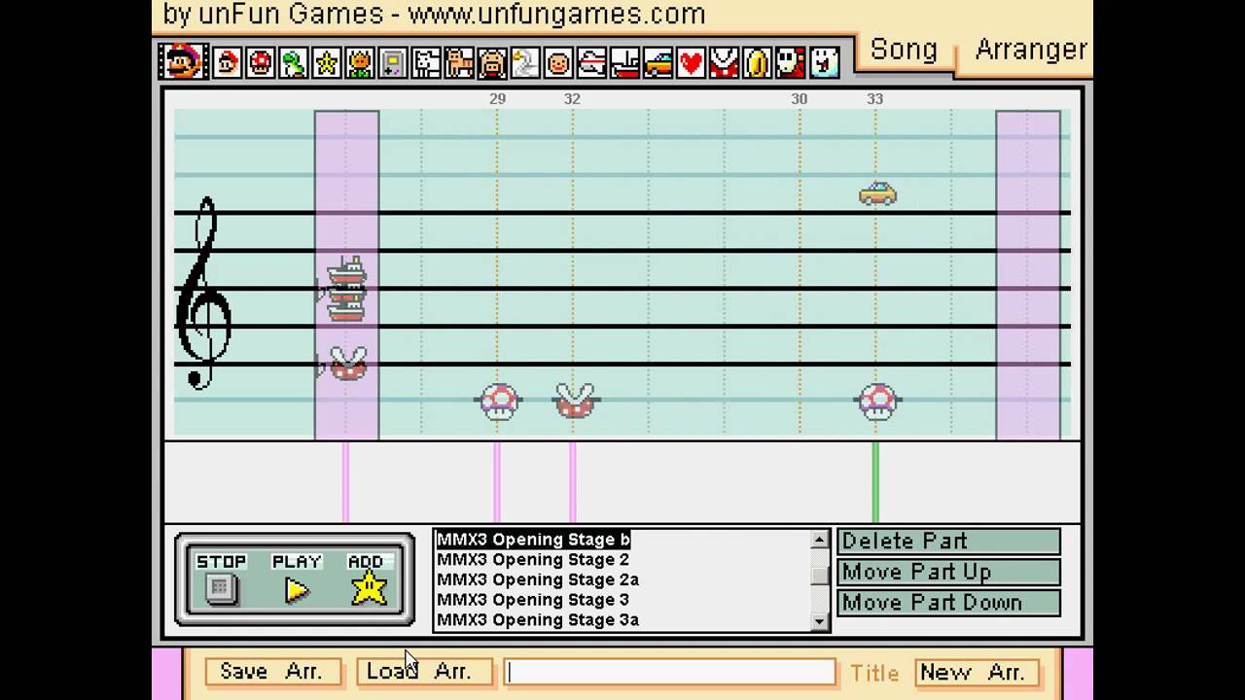Click the pink marker below measure 29
The height and width of the screenshot is (700, 1245).
[x=497, y=482]
